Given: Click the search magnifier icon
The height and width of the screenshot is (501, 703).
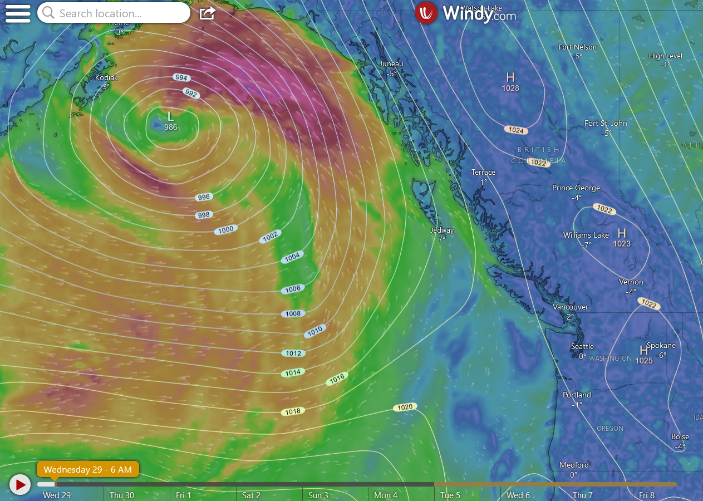Looking at the screenshot, I should point(48,13).
